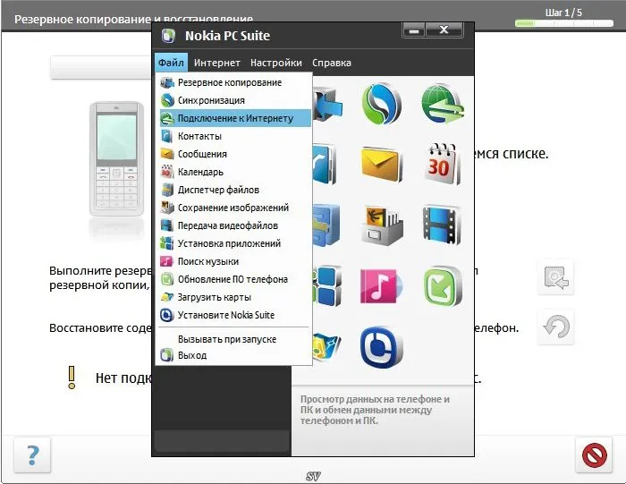The width and height of the screenshot is (626, 484).
Task: Click the file manager cabinet icon
Action: click(326, 225)
